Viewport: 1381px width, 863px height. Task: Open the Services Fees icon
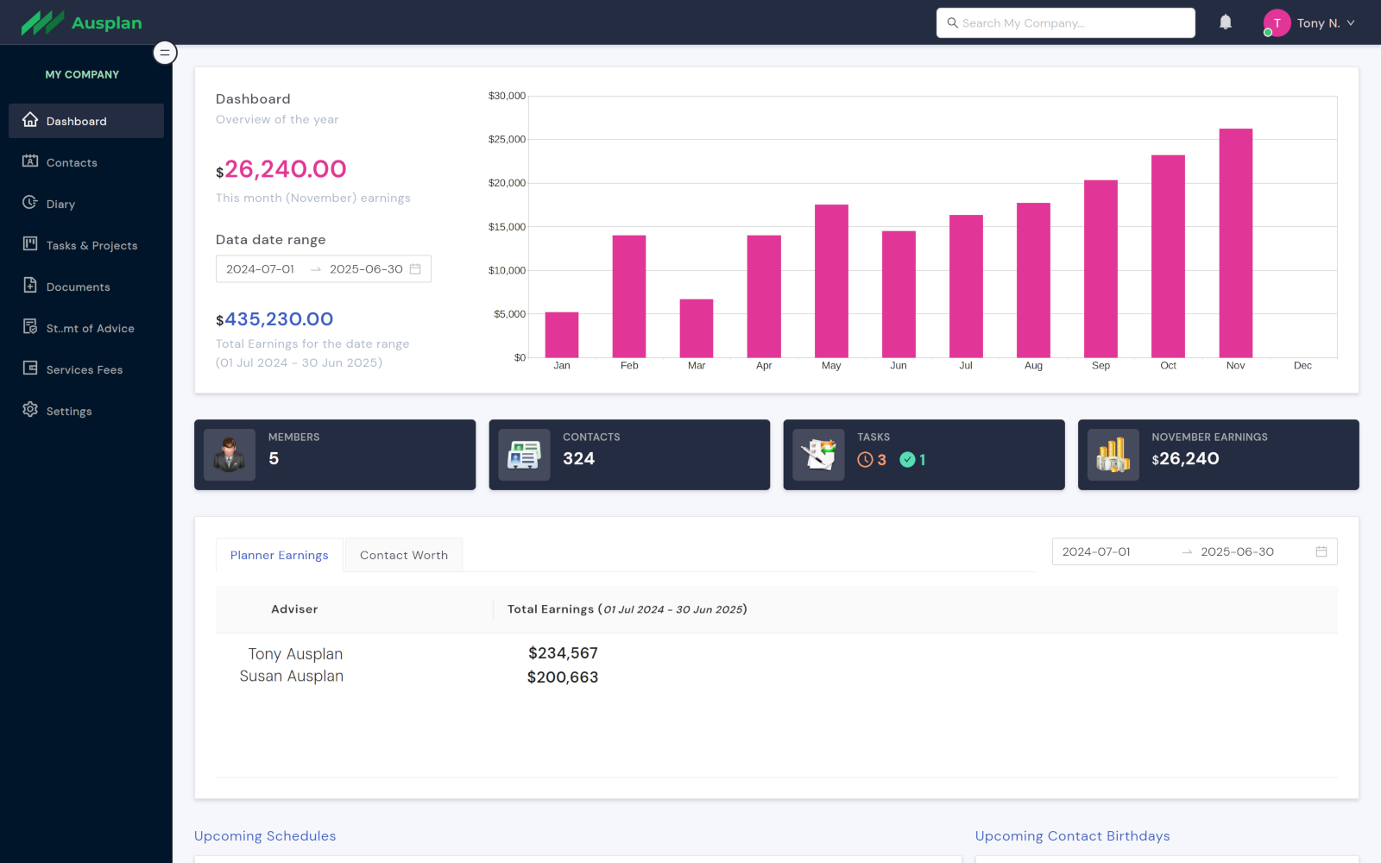tap(30, 369)
